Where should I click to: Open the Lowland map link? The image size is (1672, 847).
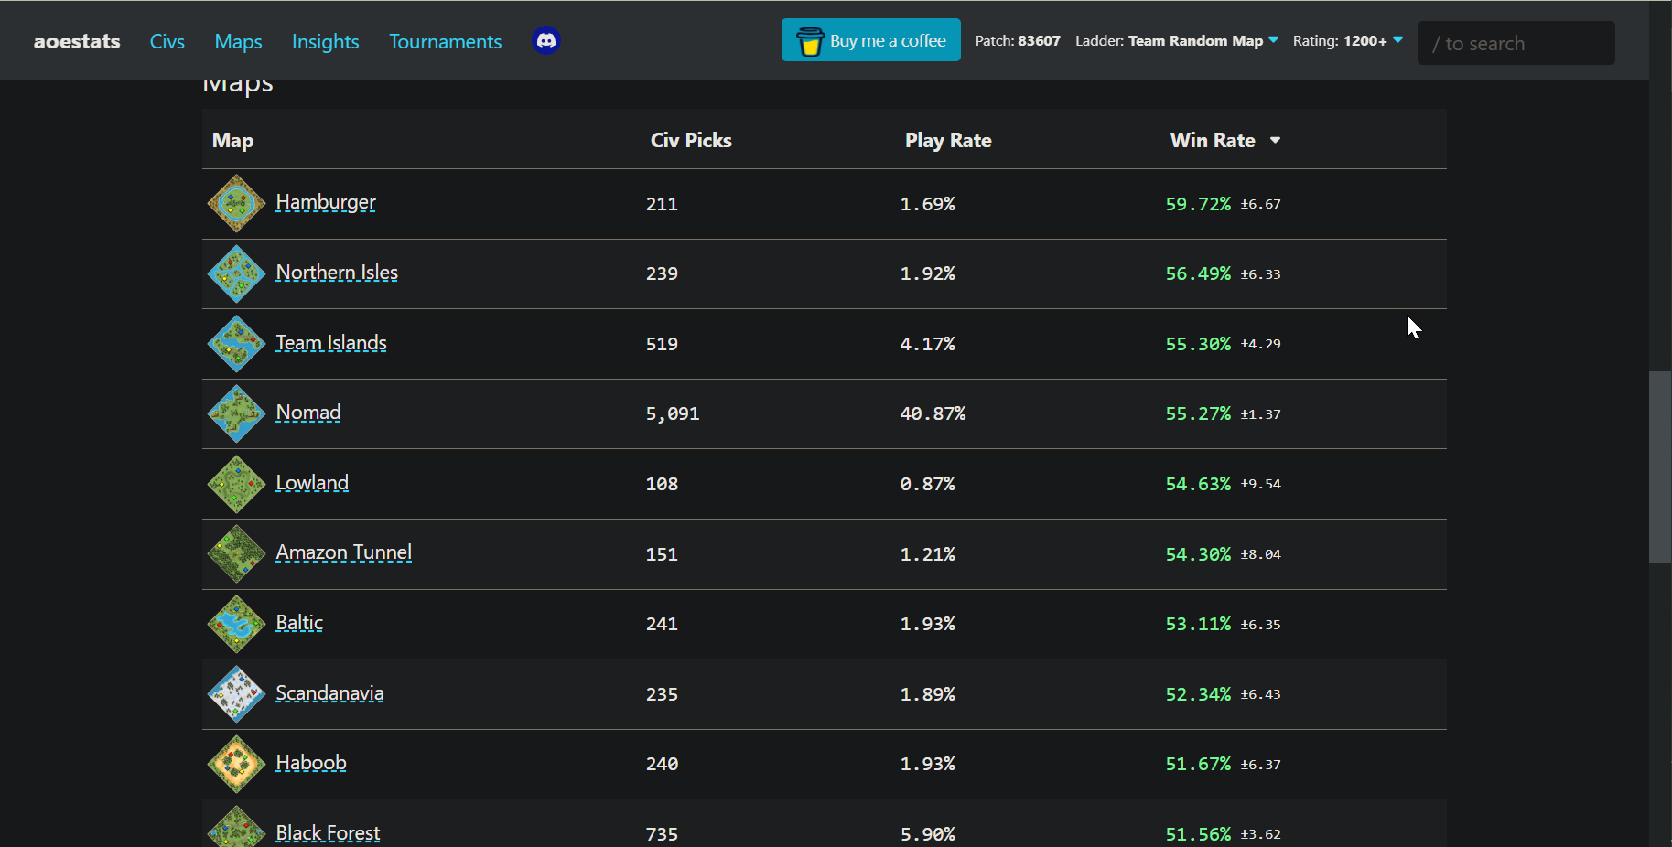click(x=312, y=483)
